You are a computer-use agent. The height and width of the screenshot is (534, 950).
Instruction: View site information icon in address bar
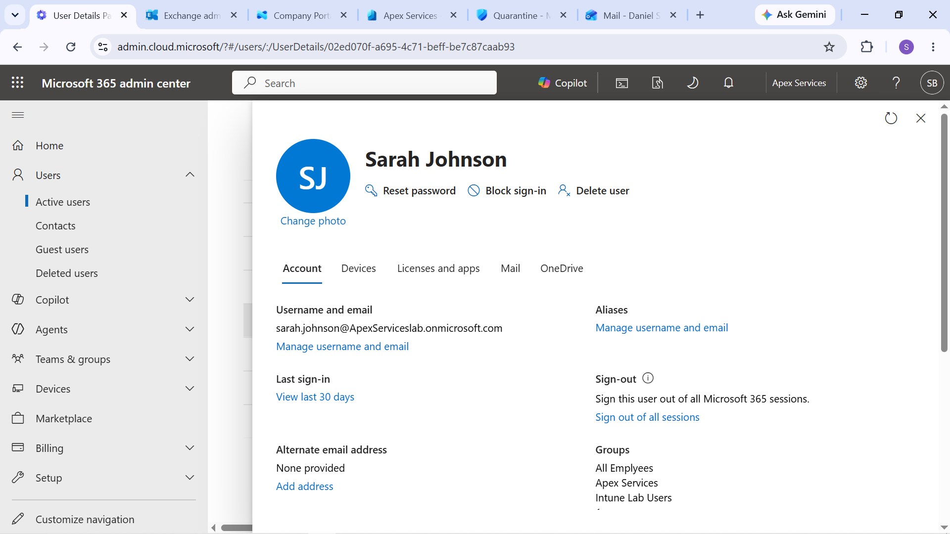[103, 47]
